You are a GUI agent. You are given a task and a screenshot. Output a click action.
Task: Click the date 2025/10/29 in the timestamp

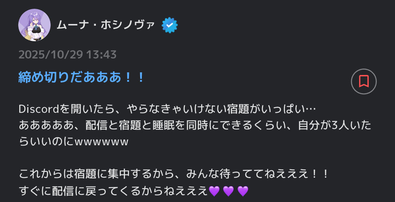click(x=51, y=54)
